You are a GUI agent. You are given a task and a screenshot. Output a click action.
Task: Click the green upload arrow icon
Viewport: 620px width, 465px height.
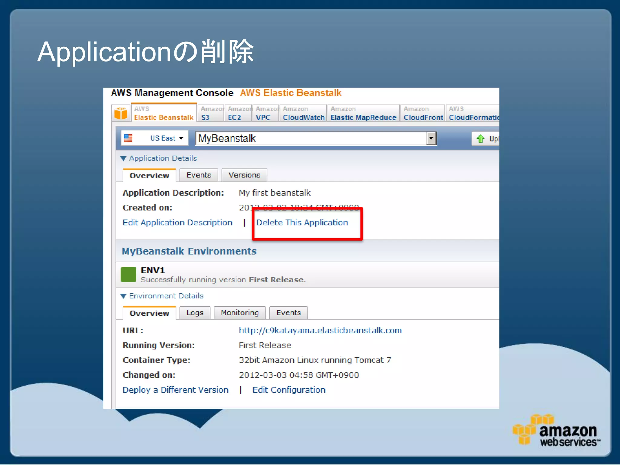[x=480, y=139]
